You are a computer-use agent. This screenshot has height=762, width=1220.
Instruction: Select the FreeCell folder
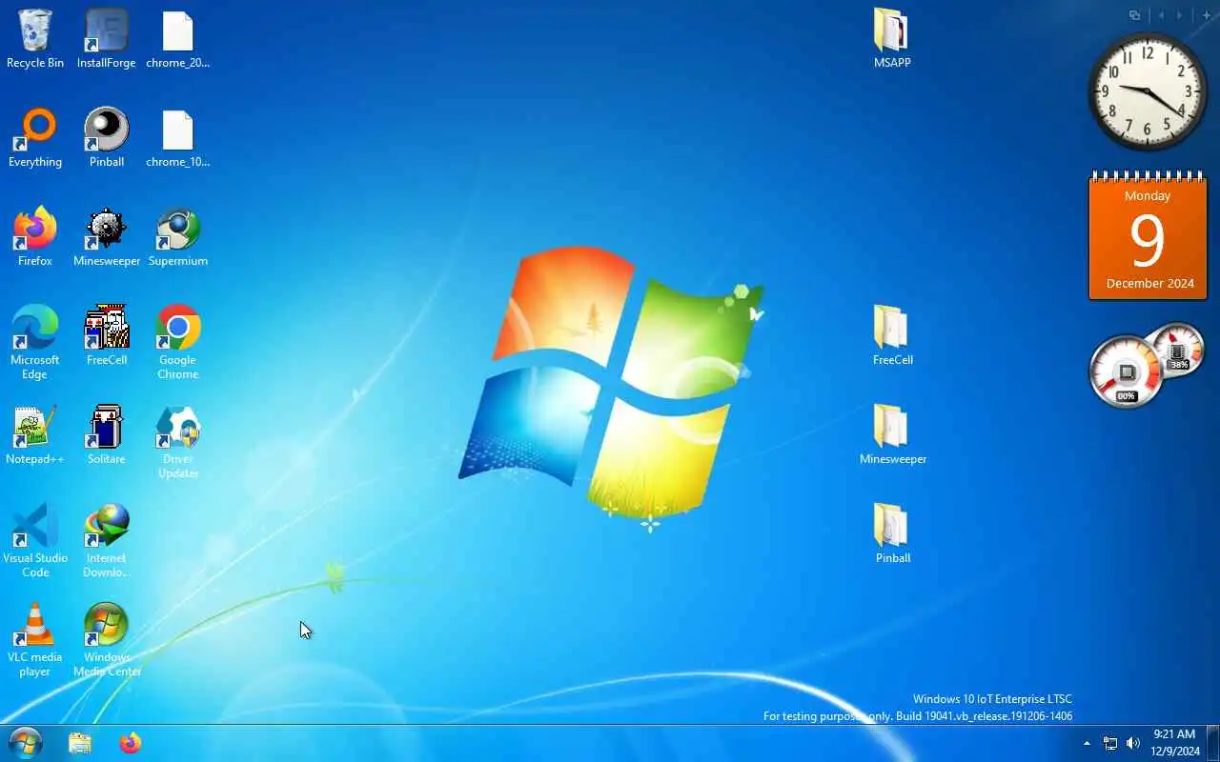tap(892, 336)
